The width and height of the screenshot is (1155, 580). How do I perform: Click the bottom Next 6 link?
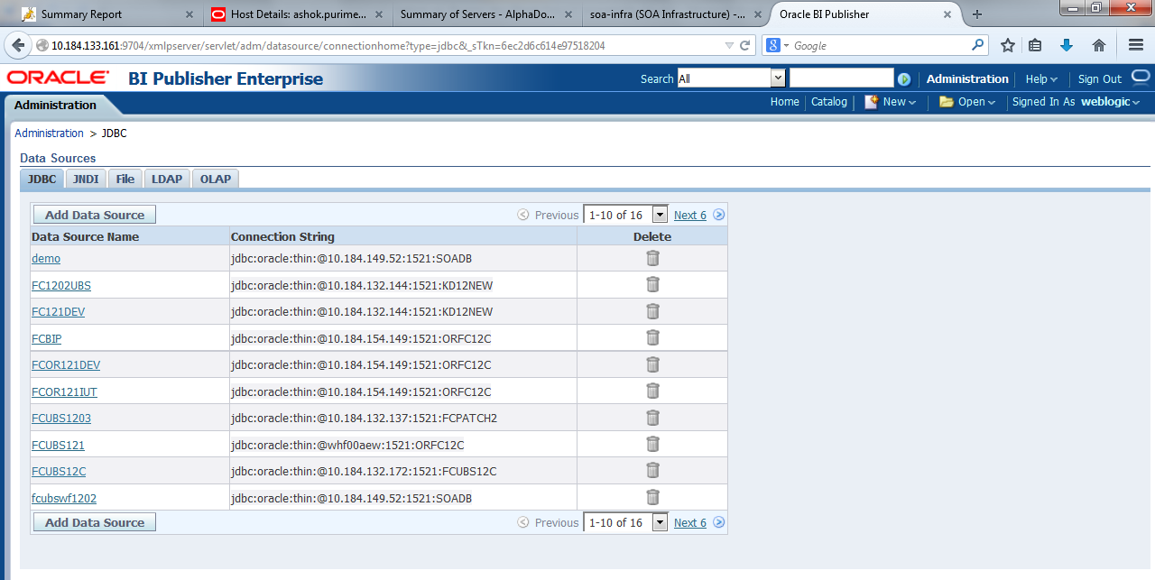(690, 522)
